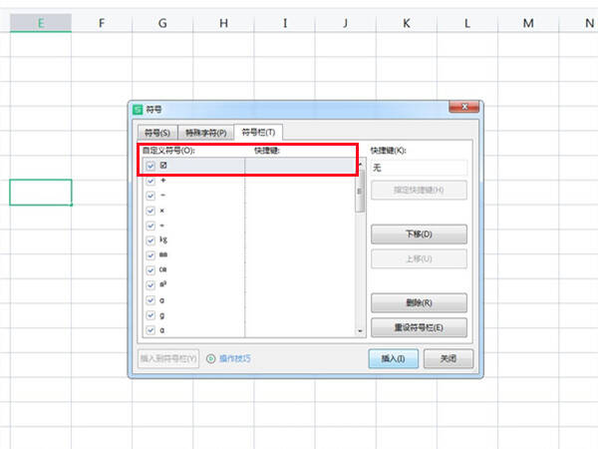
Task: Click the symbol list scroll-down arrow
Action: (x=360, y=331)
